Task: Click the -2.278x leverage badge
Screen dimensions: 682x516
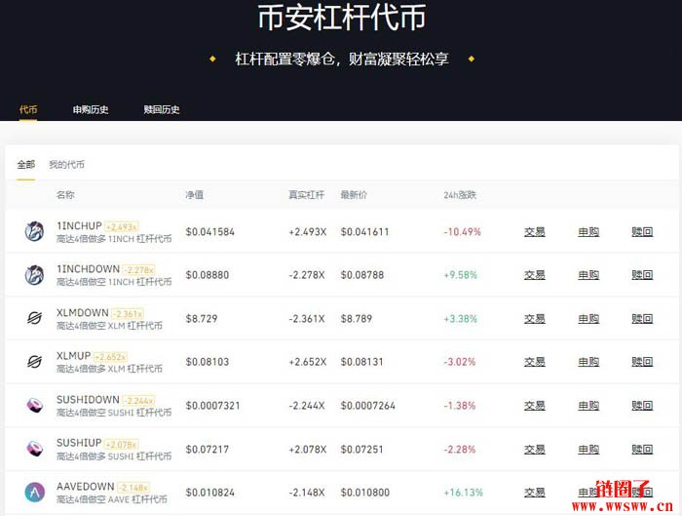Action: point(138,270)
